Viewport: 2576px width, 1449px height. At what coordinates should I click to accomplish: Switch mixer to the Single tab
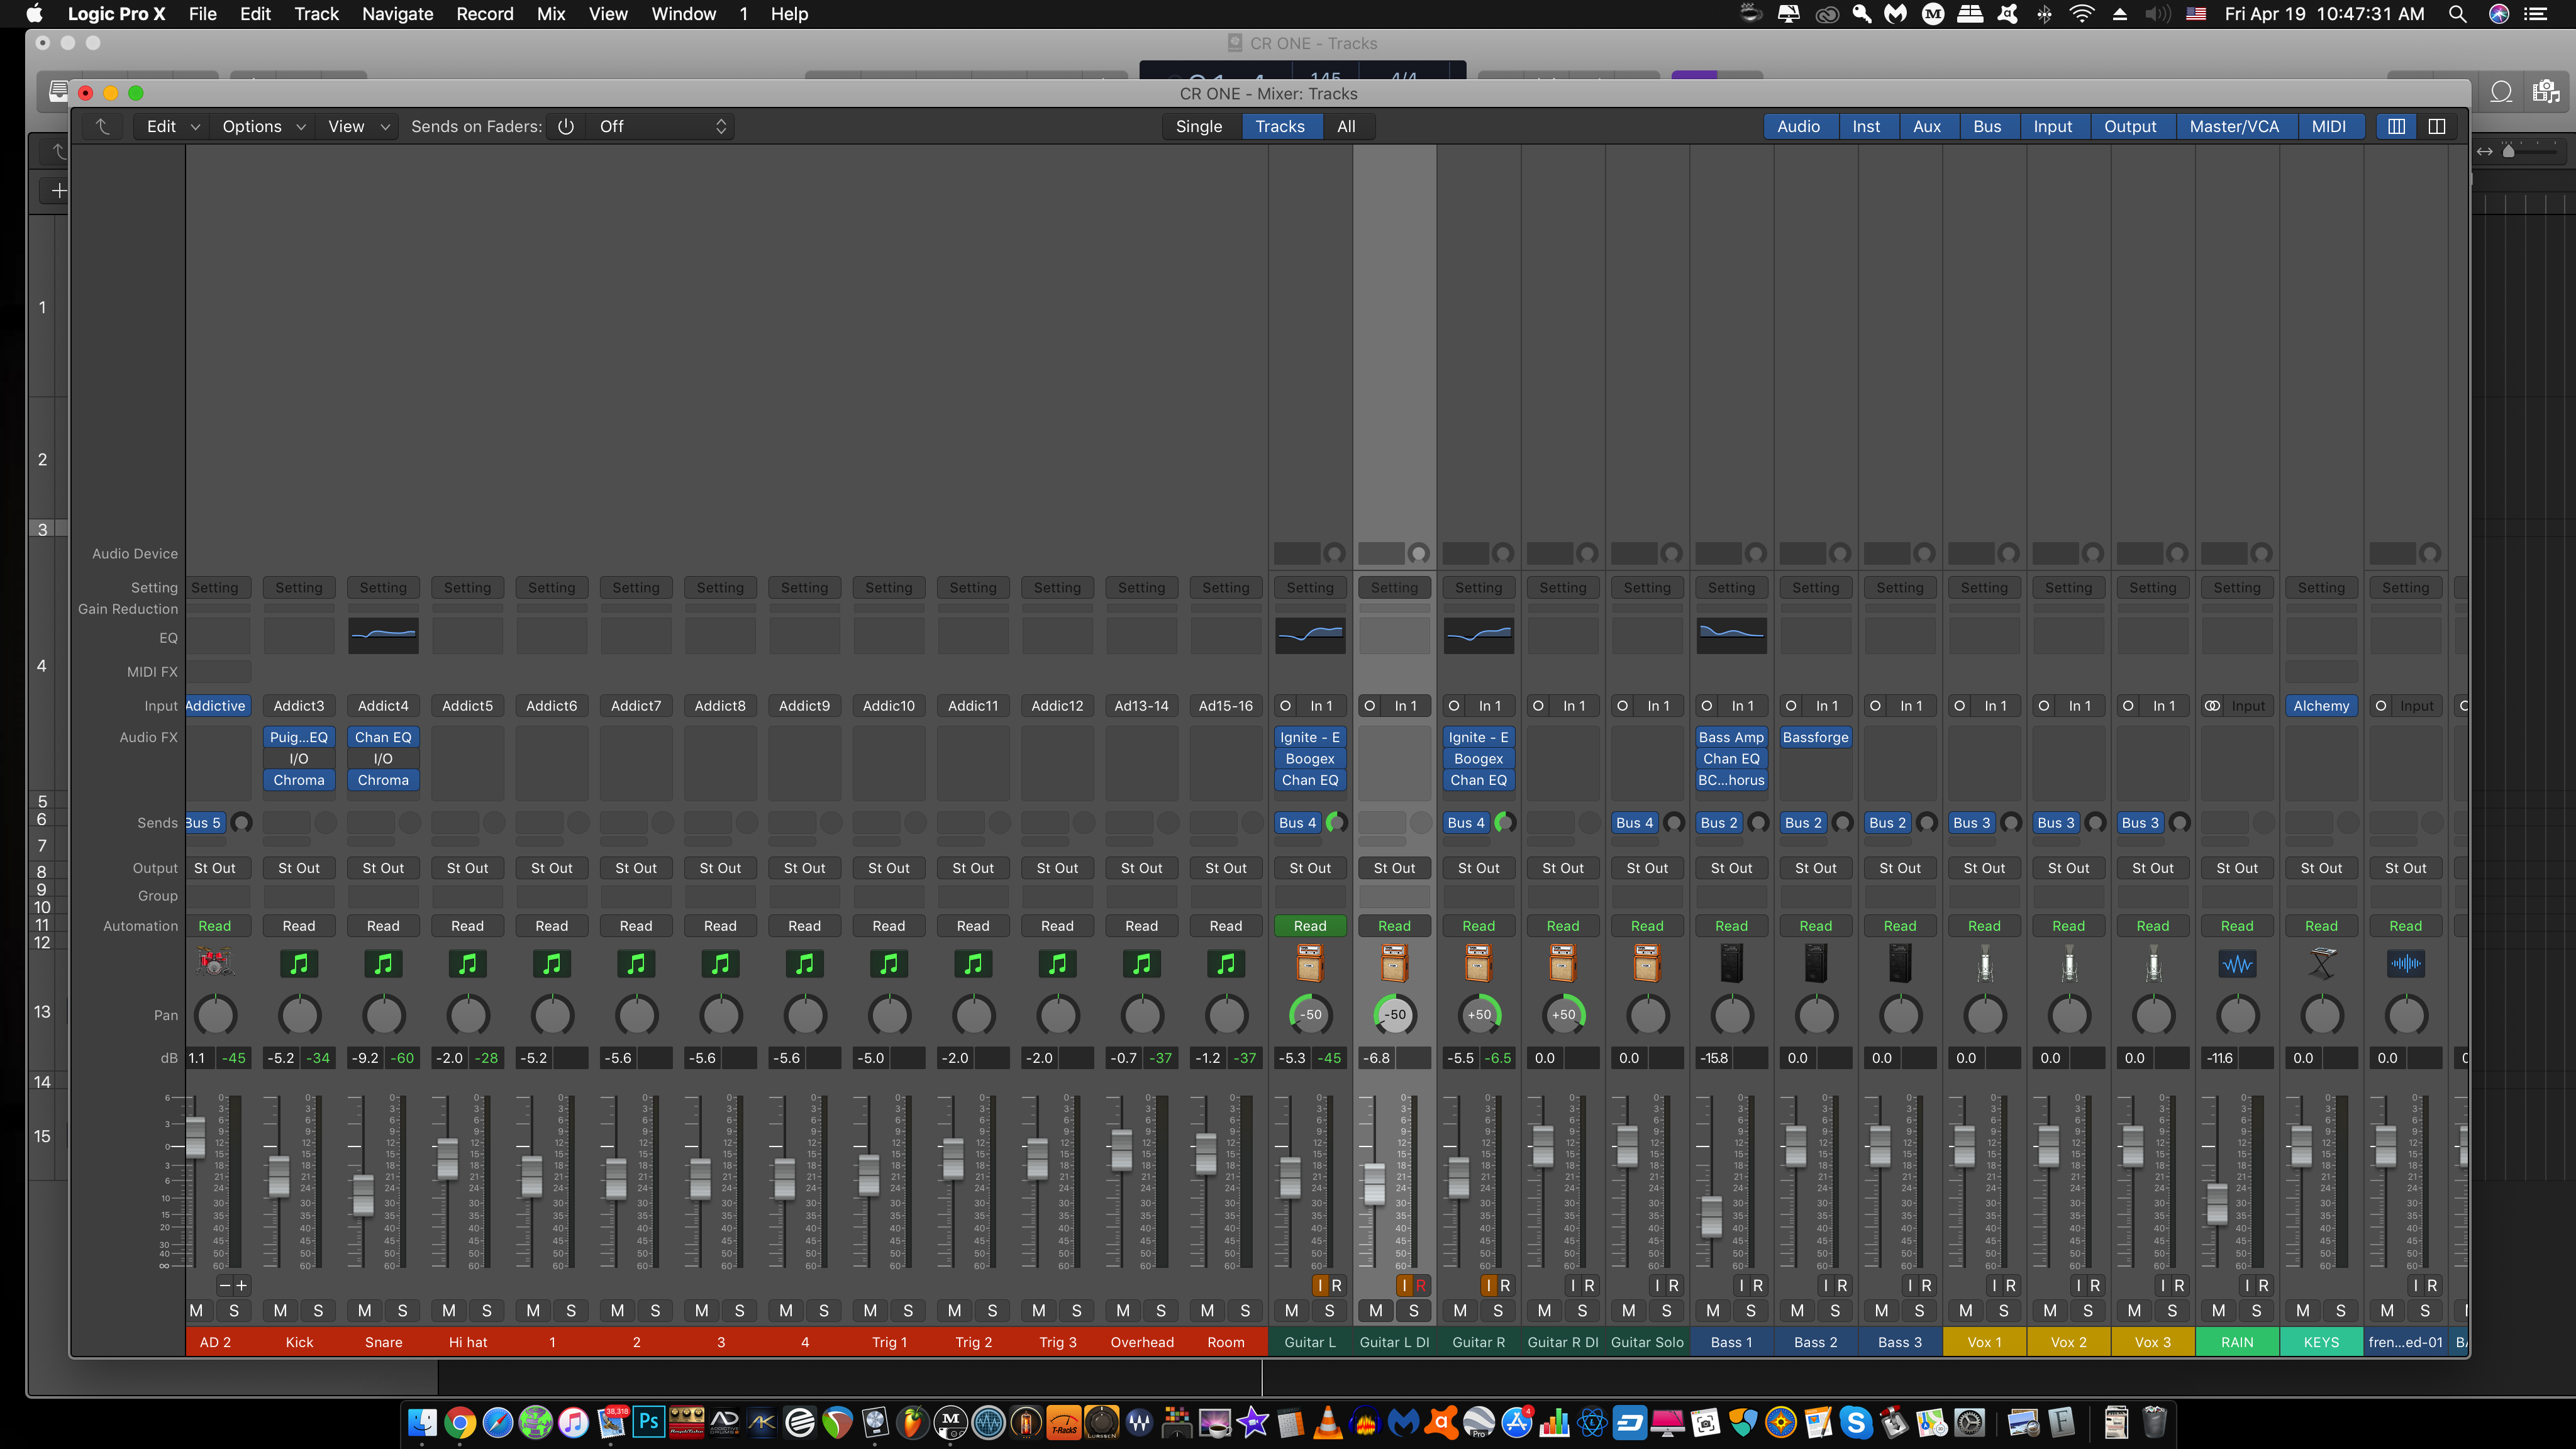coord(1198,126)
